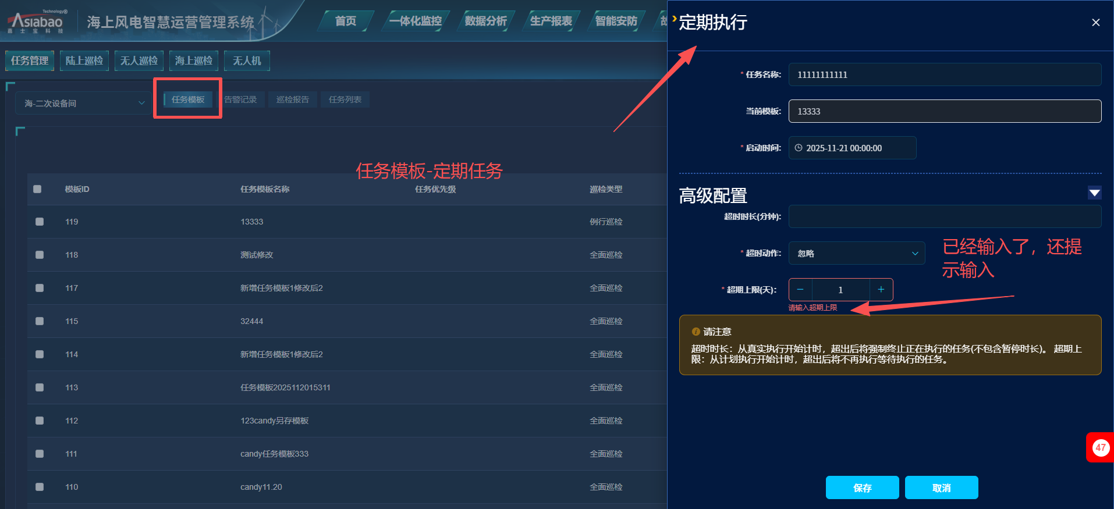Go to 海上巡检 section
This screenshot has width=1114, height=509.
[194, 60]
